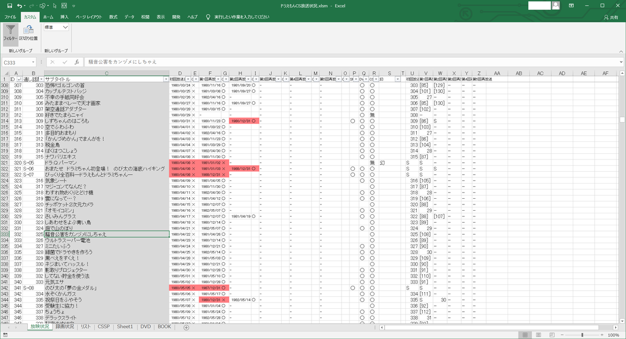626x339 pixels.
Task: Select the cell ウルトラスーパー電池
Action: pos(107,240)
